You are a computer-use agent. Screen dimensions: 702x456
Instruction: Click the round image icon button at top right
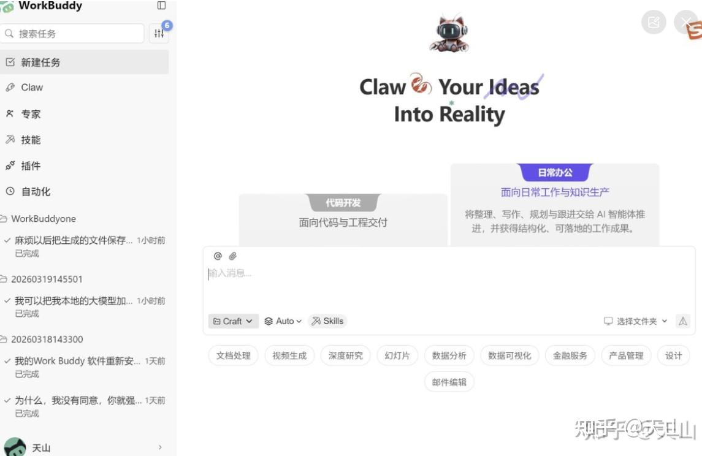pyautogui.click(x=654, y=22)
